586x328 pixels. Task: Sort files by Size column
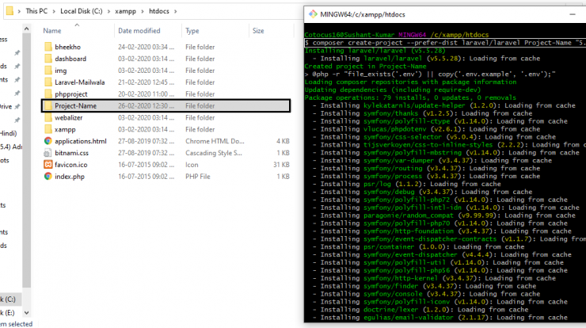pyautogui.click(x=258, y=31)
